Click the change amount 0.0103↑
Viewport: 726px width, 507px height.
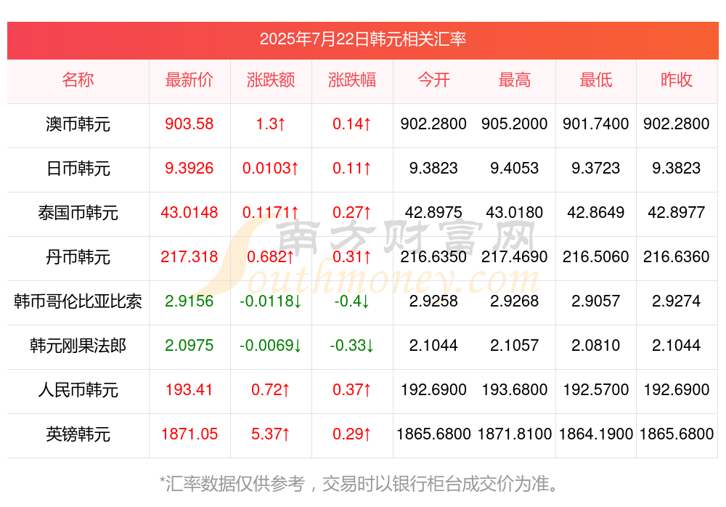click(x=271, y=169)
